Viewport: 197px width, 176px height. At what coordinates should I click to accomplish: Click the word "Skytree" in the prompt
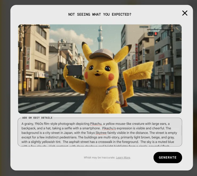coord(101,133)
